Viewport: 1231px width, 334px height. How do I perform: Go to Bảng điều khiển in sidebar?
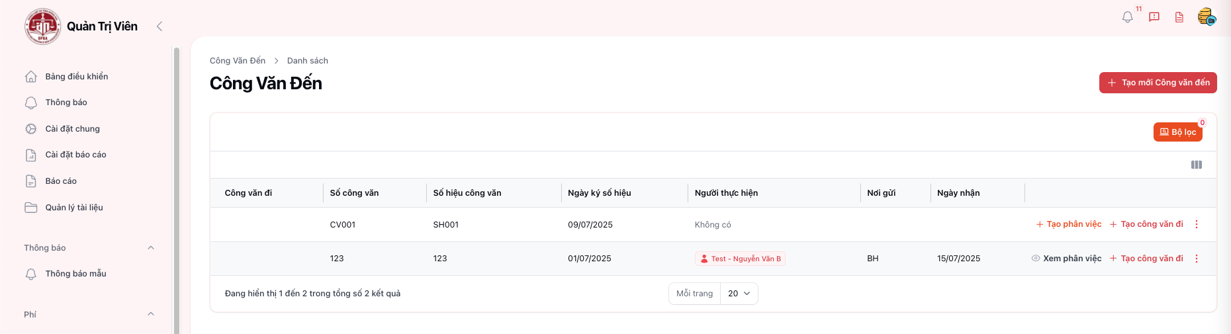coord(76,77)
